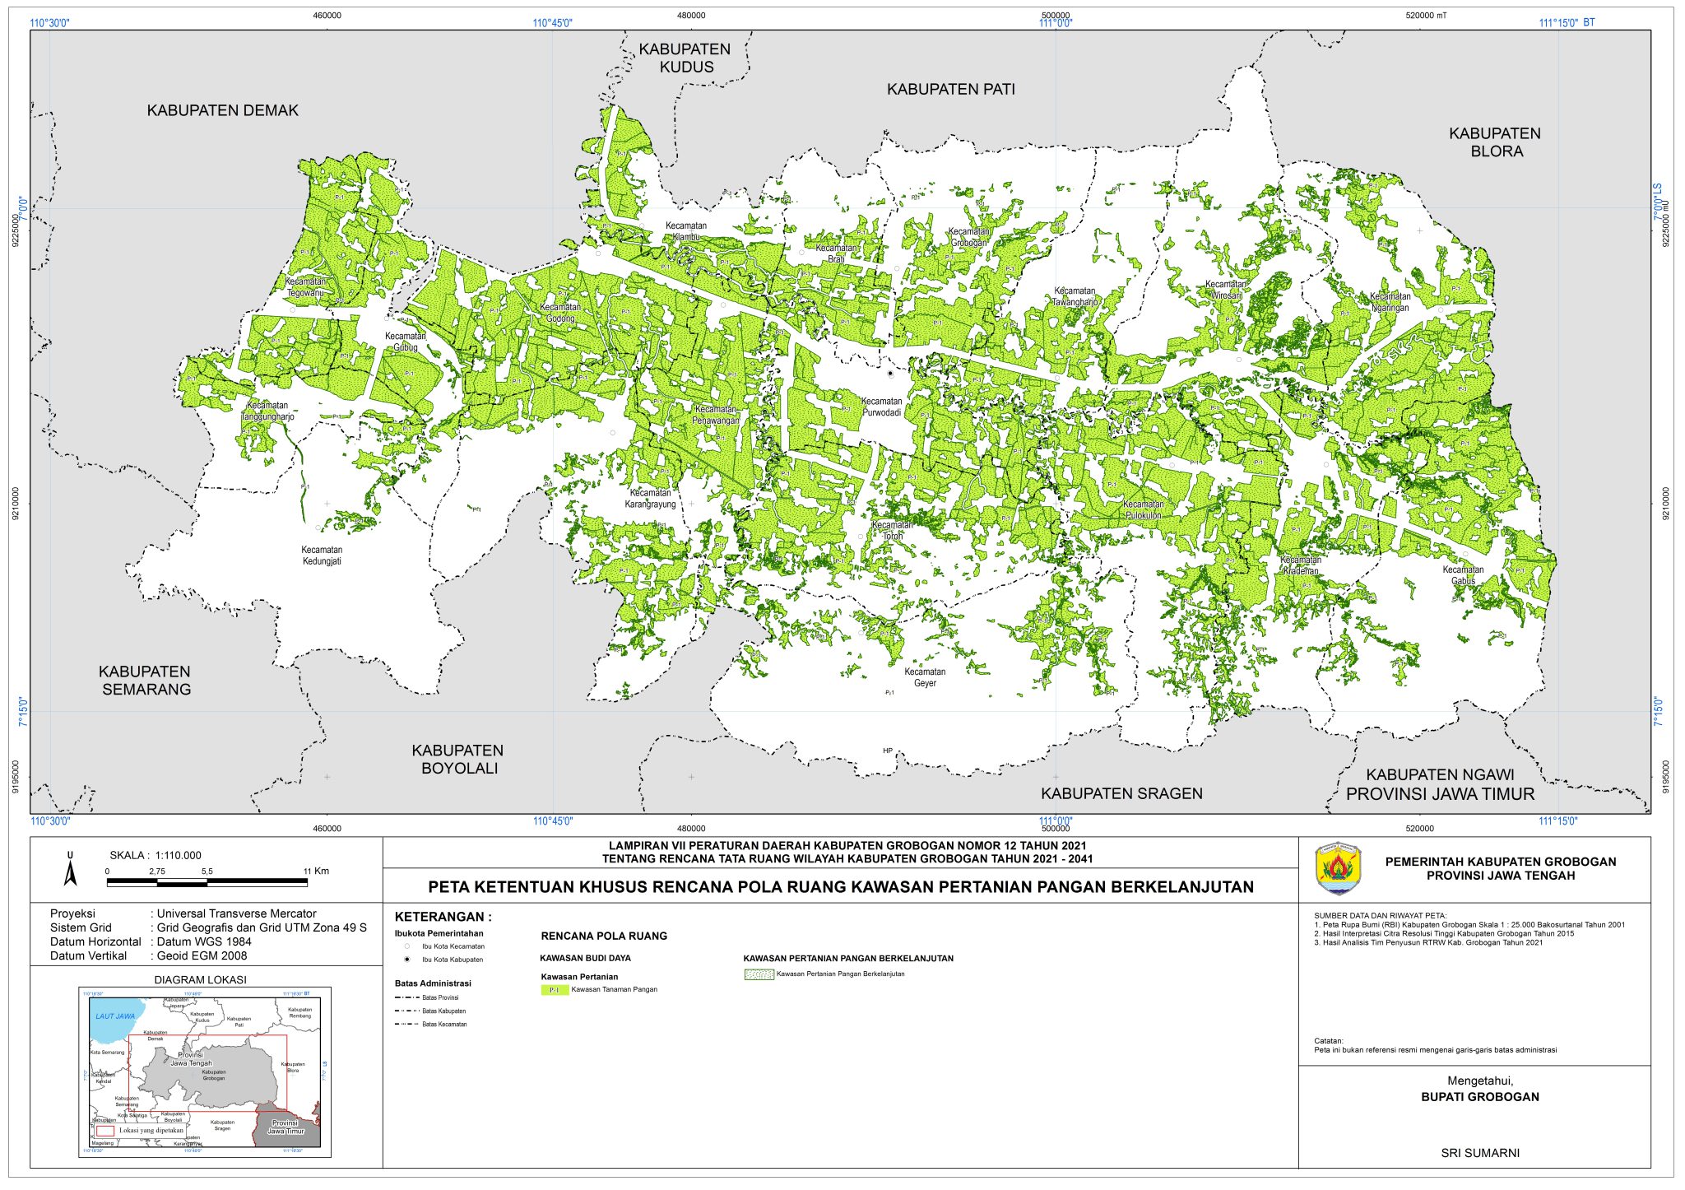The height and width of the screenshot is (1190, 1685).
Task: Click the red Lokasi yang dipetakan rectangle symbol
Action: click(x=105, y=1131)
